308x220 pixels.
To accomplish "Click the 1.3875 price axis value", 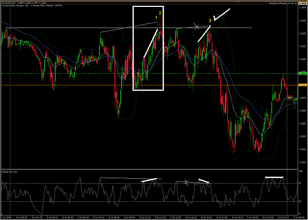I will 303,98.
